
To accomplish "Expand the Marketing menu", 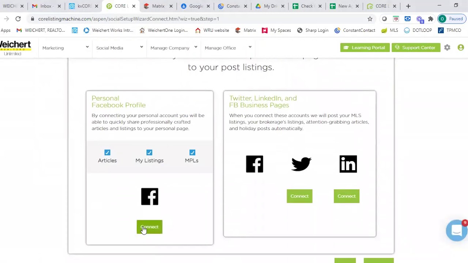I will click(x=65, y=48).
